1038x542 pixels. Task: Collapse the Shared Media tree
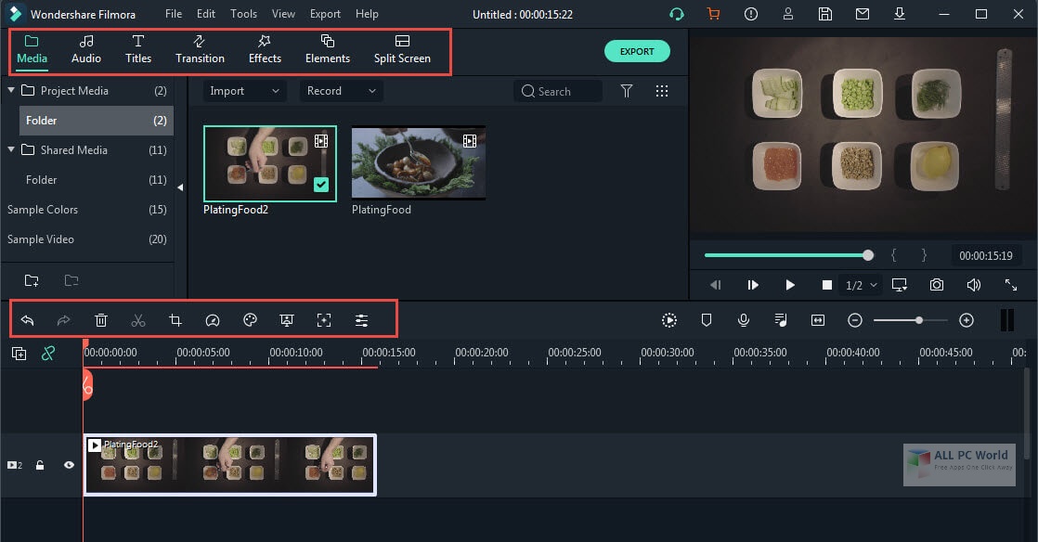(x=11, y=149)
